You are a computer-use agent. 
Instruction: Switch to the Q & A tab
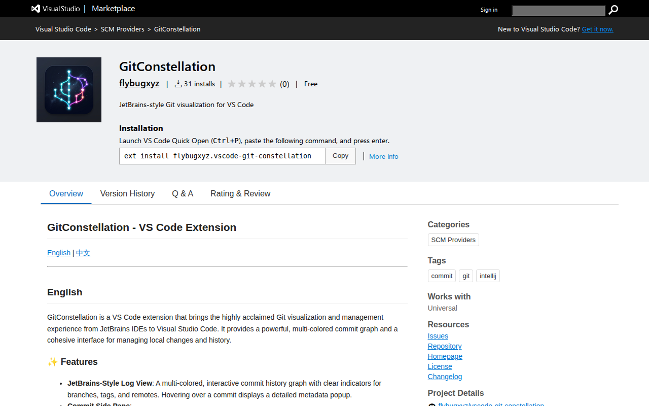point(183,193)
